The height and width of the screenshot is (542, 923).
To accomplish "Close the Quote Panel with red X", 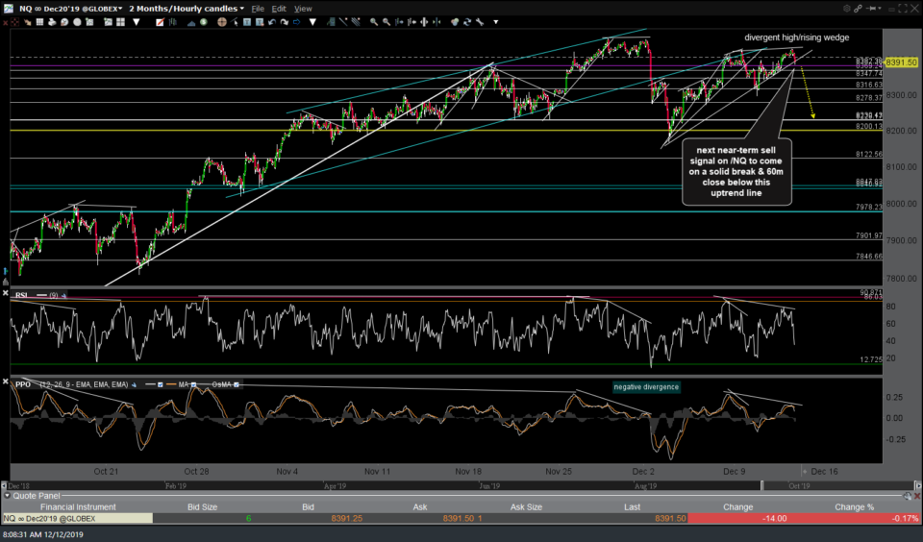I will coord(917,496).
